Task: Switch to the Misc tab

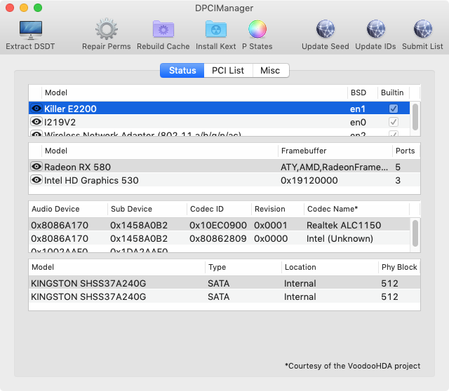Action: (270, 70)
